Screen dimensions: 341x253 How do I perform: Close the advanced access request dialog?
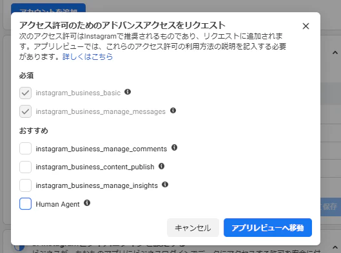point(306,26)
